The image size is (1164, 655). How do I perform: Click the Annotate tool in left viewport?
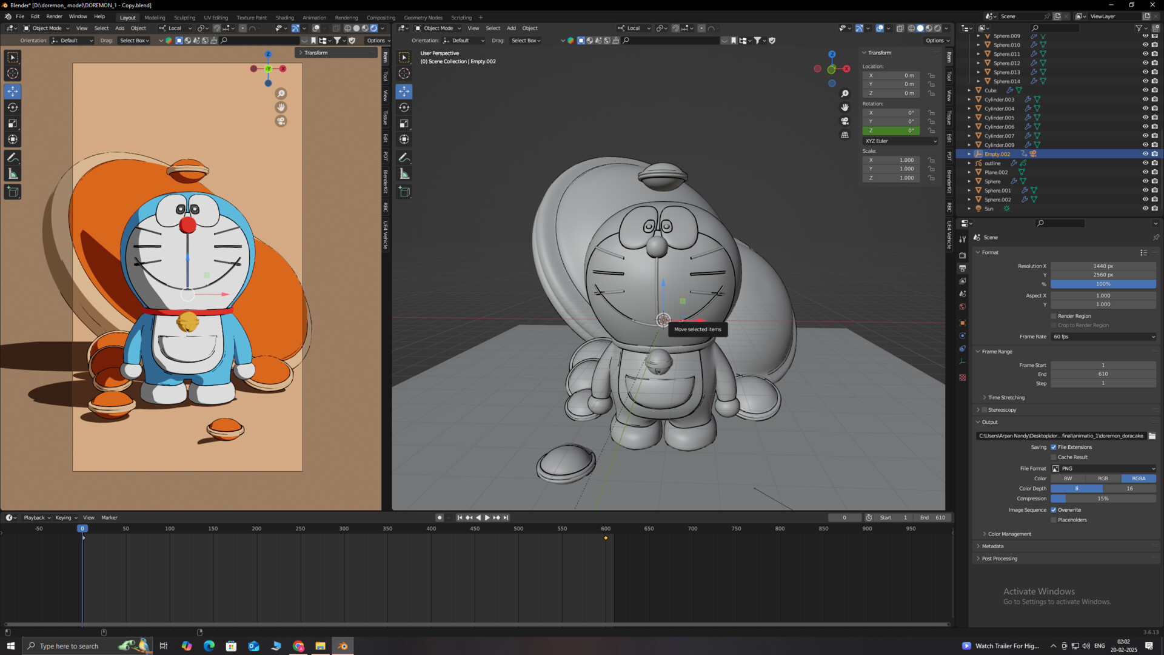[x=13, y=158]
